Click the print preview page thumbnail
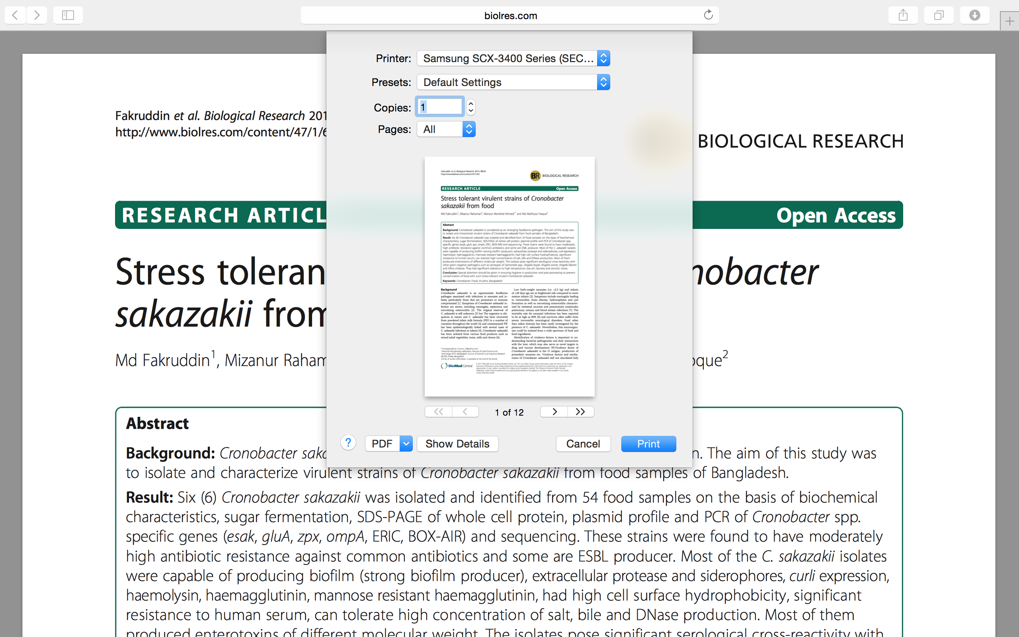This screenshot has height=637, width=1019. (x=509, y=276)
